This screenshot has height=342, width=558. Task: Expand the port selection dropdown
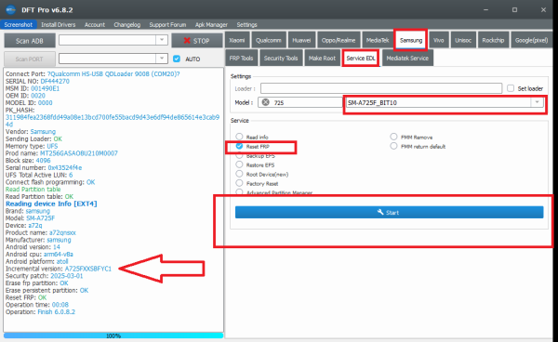[162, 58]
